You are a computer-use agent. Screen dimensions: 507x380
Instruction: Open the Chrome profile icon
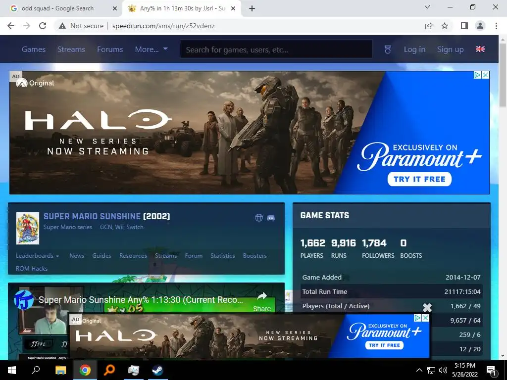pyautogui.click(x=480, y=26)
